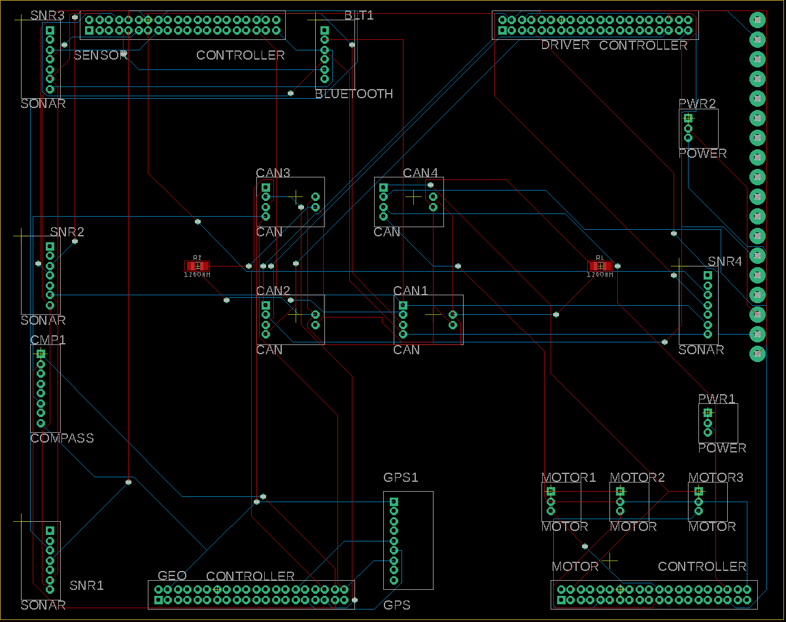Image resolution: width=786 pixels, height=622 pixels.
Task: Select the square pin-1 pad of CAN1
Action: [403, 305]
